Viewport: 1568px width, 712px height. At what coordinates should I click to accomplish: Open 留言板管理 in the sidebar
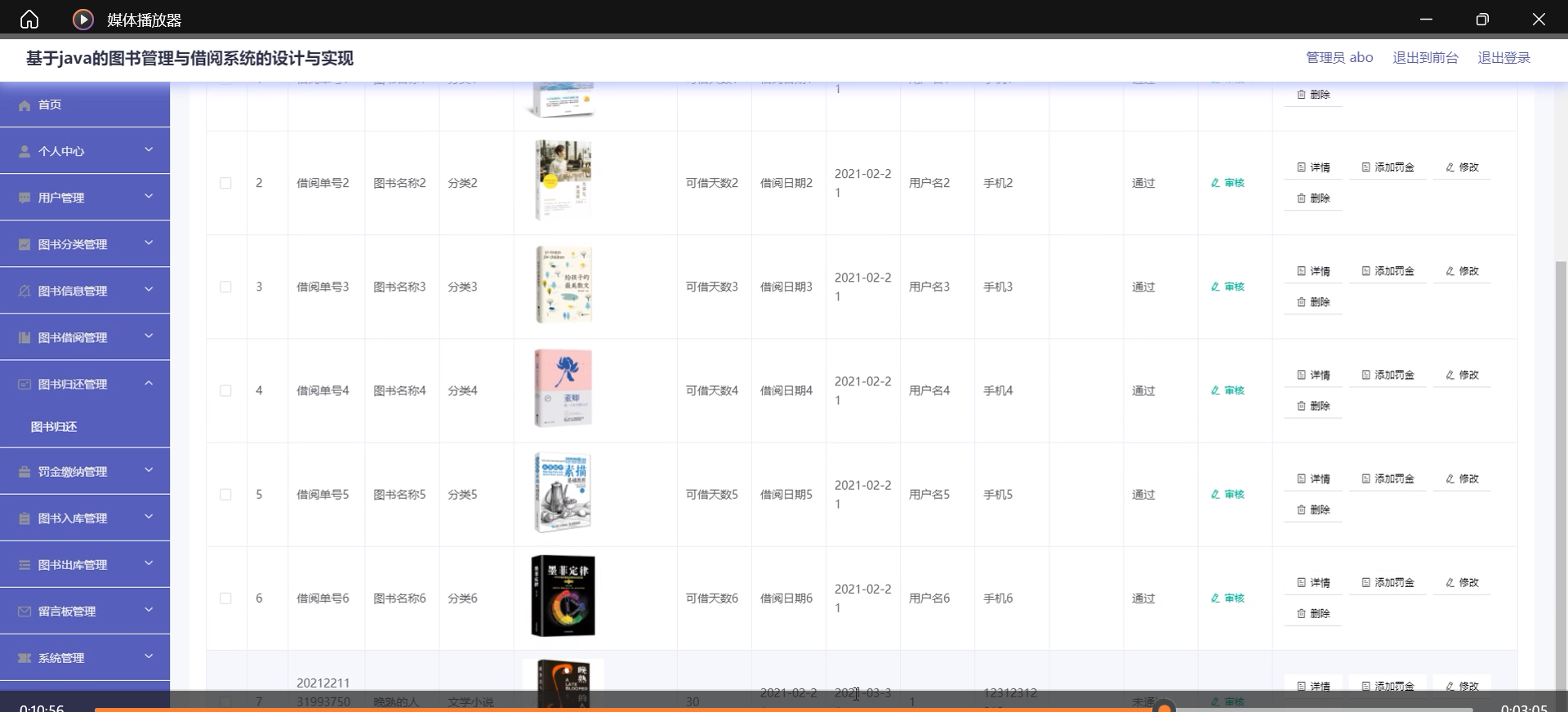85,611
